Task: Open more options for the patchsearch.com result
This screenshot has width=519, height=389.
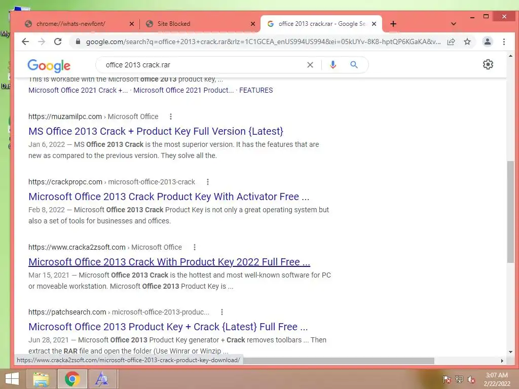Action: 222,312
